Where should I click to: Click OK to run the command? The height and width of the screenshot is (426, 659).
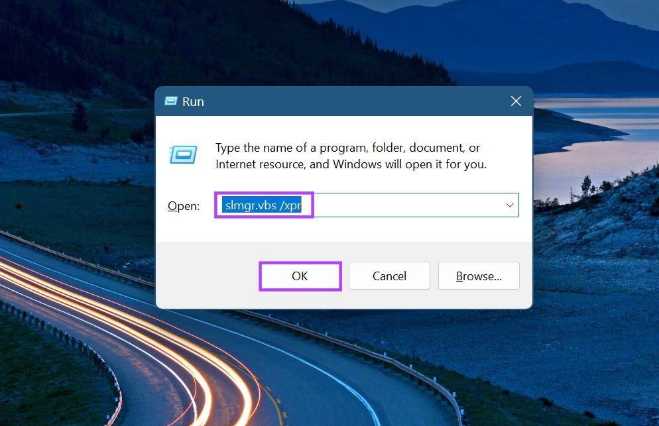point(300,276)
